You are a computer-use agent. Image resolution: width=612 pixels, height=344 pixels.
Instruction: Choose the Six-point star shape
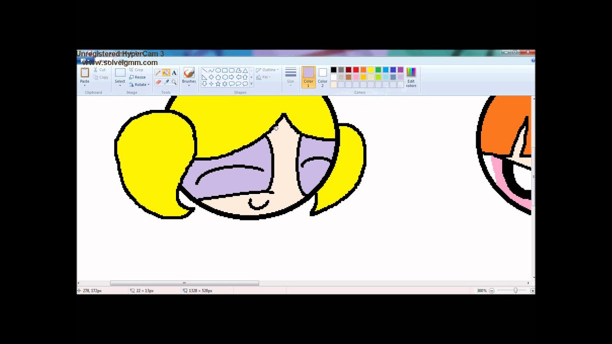(225, 84)
